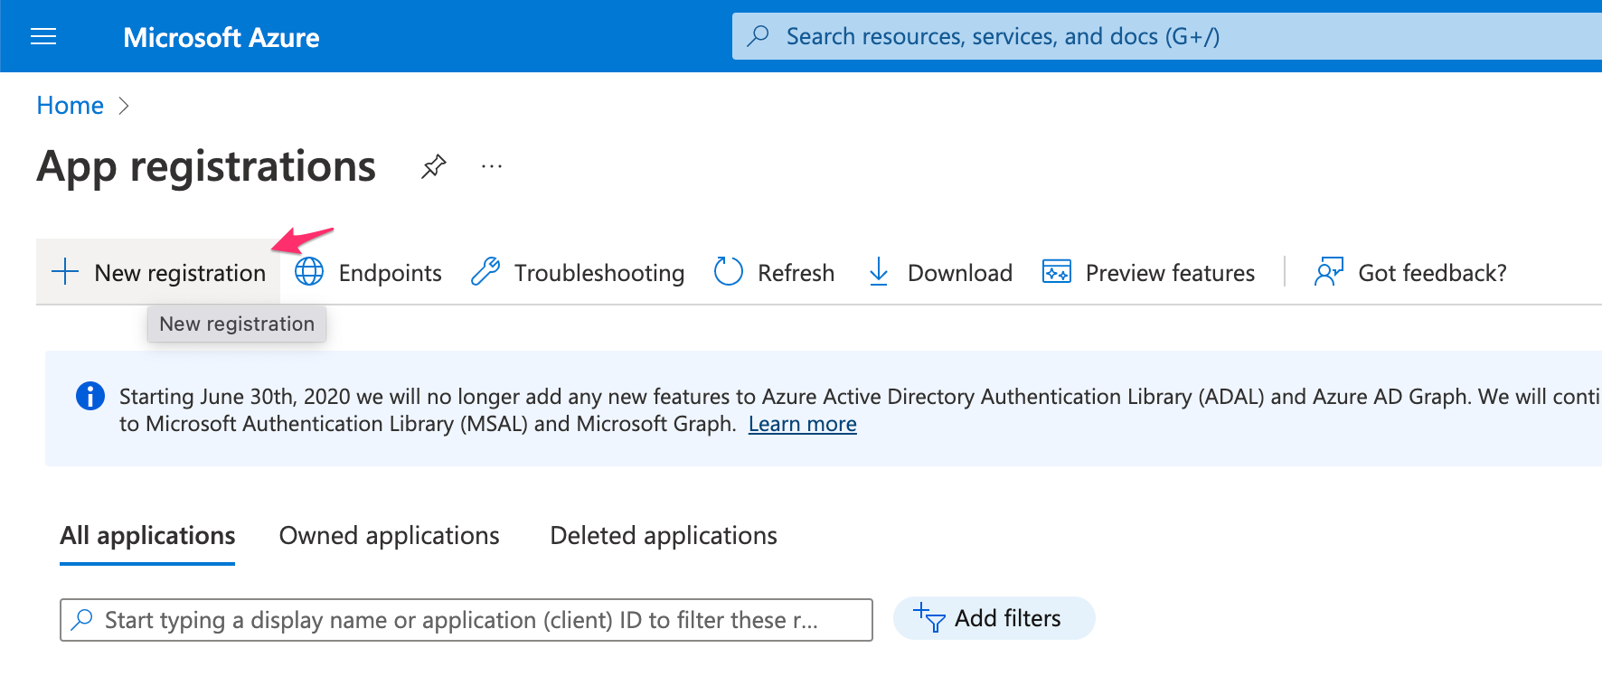Open the ellipsis more options menu
The width and height of the screenshot is (1602, 676).
point(492,166)
